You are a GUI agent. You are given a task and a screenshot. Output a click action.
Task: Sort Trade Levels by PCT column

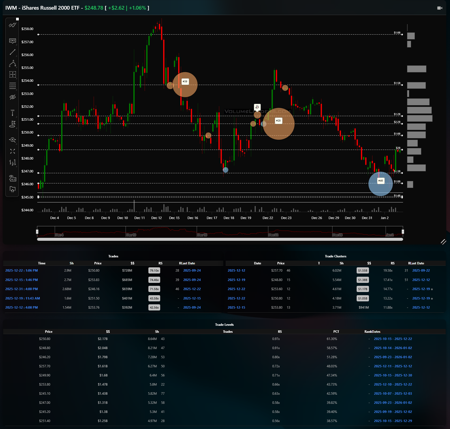tap(336, 332)
